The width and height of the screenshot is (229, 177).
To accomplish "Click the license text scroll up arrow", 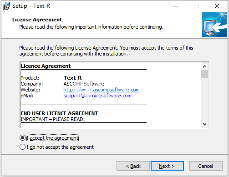I will pyautogui.click(x=204, y=66).
